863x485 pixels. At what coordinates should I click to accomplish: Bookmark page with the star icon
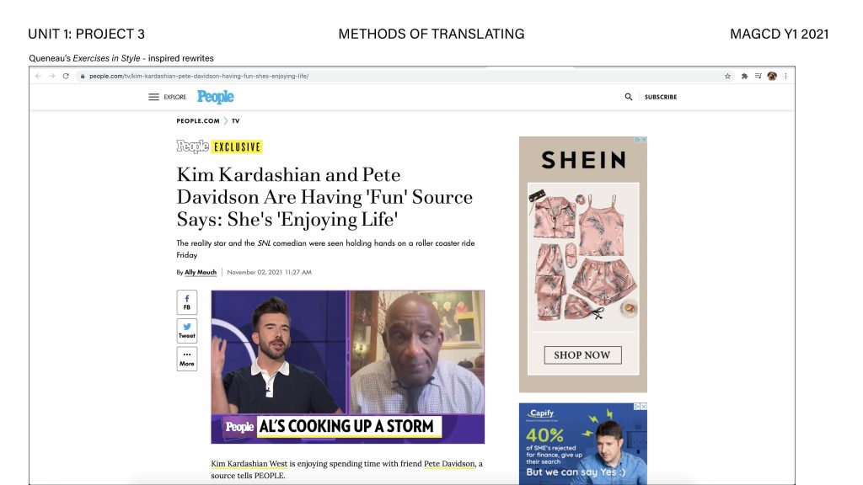tap(727, 76)
